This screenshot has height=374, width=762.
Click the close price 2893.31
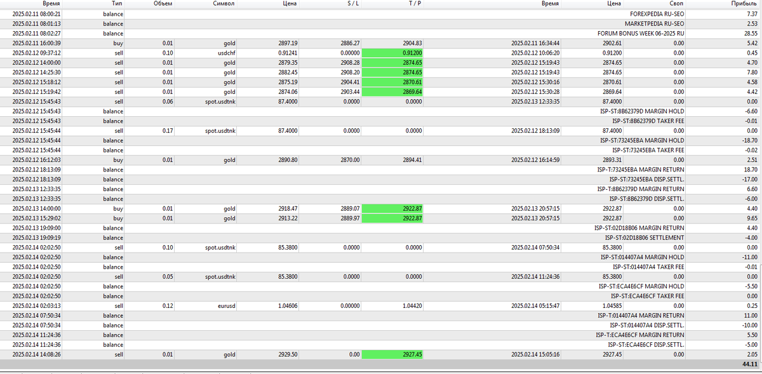(x=611, y=160)
